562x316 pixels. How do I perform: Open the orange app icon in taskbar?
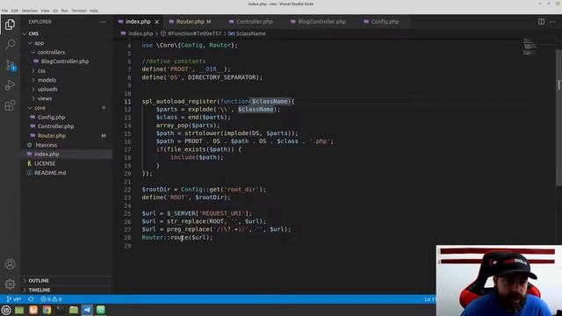coord(33,310)
